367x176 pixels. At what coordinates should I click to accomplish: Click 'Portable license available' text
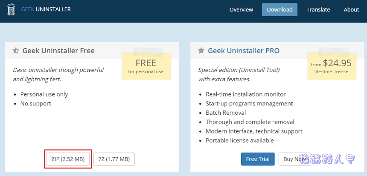[240, 141]
